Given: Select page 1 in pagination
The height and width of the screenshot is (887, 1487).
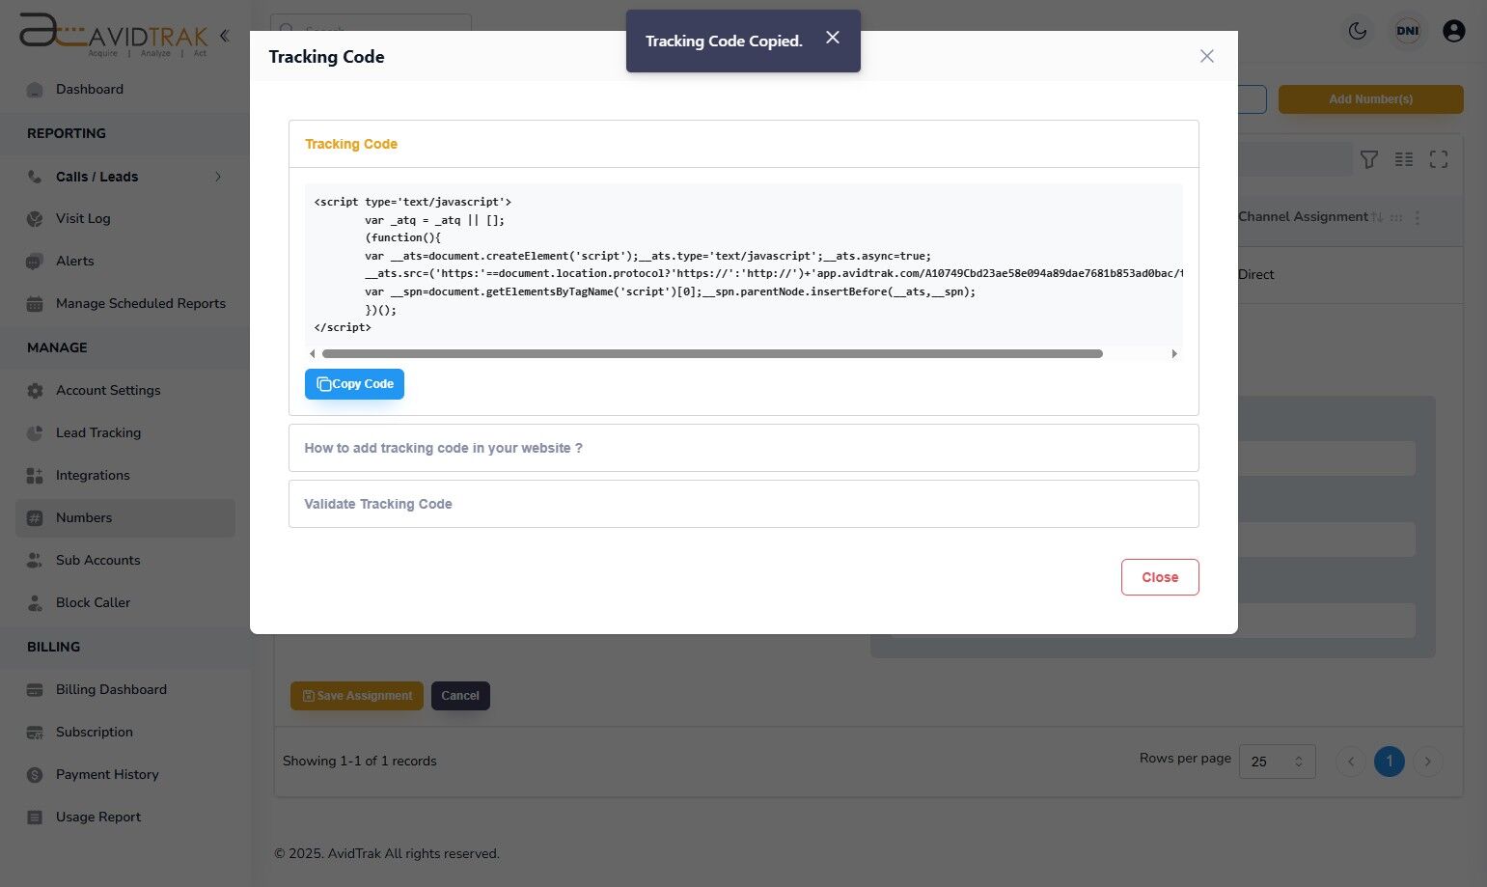Looking at the screenshot, I should [1390, 762].
